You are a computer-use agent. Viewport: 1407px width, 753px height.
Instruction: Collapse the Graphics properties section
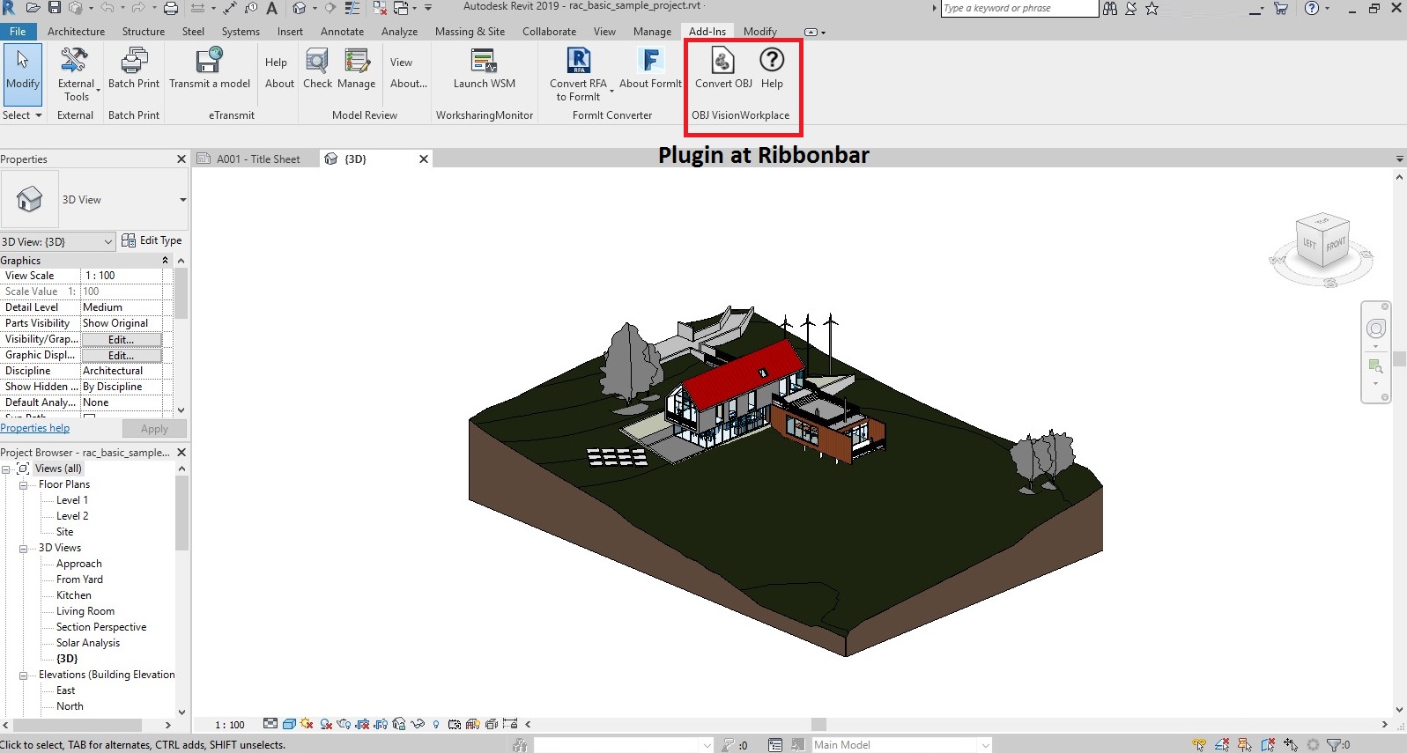[x=165, y=261]
